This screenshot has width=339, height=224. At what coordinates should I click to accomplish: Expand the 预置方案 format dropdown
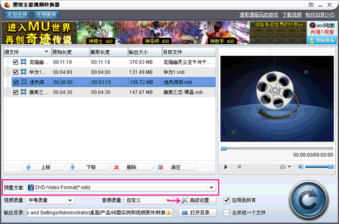tap(211, 187)
